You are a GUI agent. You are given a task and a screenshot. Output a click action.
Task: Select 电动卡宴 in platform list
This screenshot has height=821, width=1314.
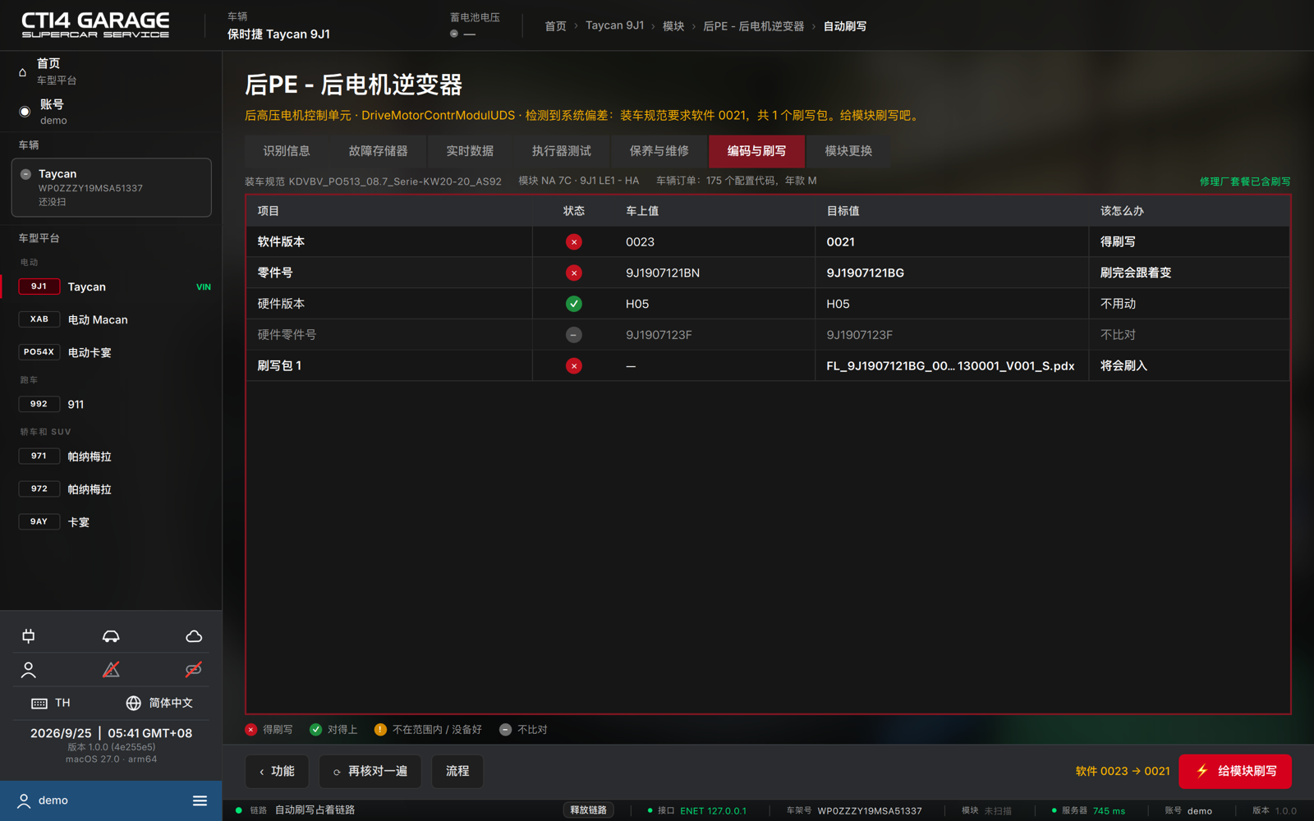[111, 352]
